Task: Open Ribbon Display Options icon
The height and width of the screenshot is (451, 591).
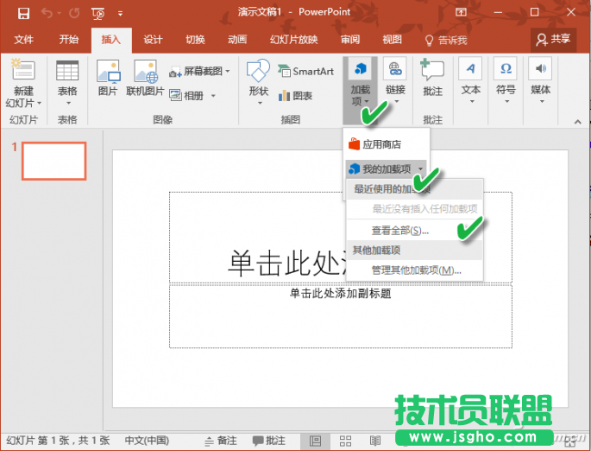Action: point(461,12)
